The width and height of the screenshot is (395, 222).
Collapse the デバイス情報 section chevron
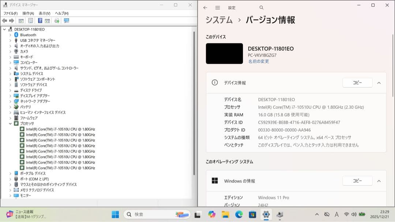click(379, 83)
